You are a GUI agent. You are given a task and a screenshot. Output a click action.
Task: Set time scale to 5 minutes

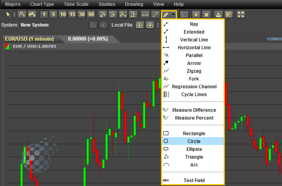click(53, 14)
